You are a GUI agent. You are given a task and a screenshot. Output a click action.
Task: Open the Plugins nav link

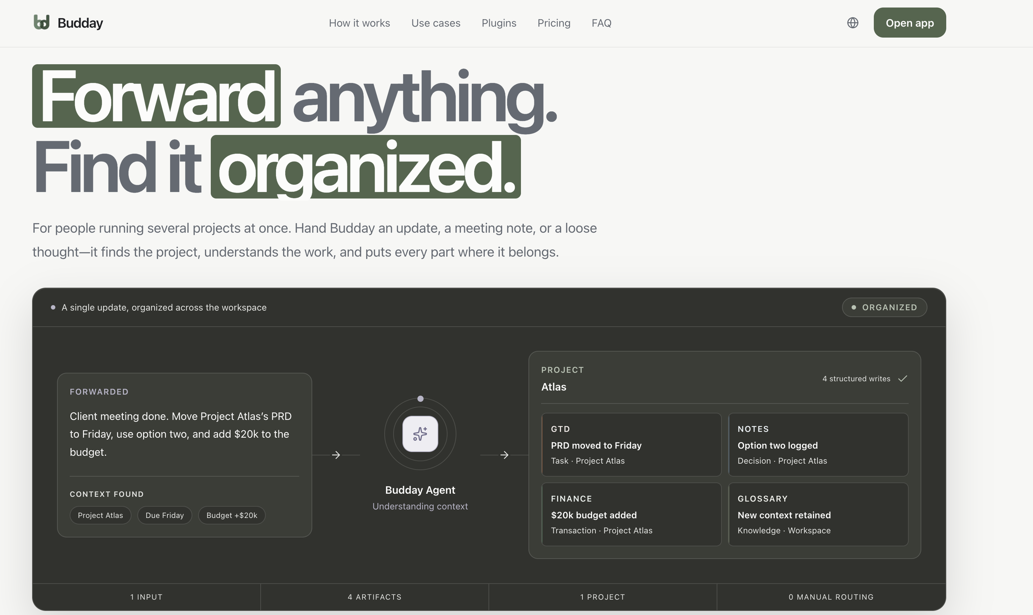499,23
